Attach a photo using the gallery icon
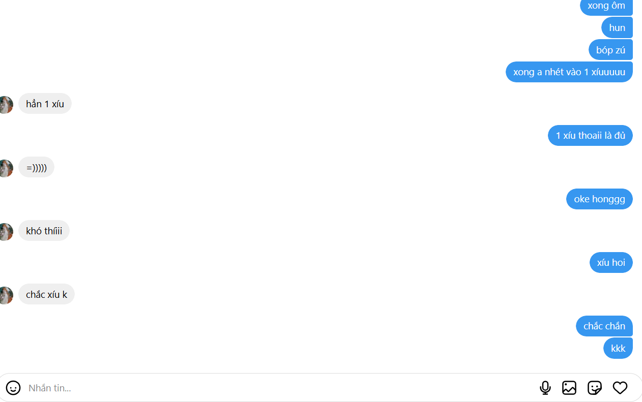Image resolution: width=642 pixels, height=402 pixels. [x=569, y=388]
